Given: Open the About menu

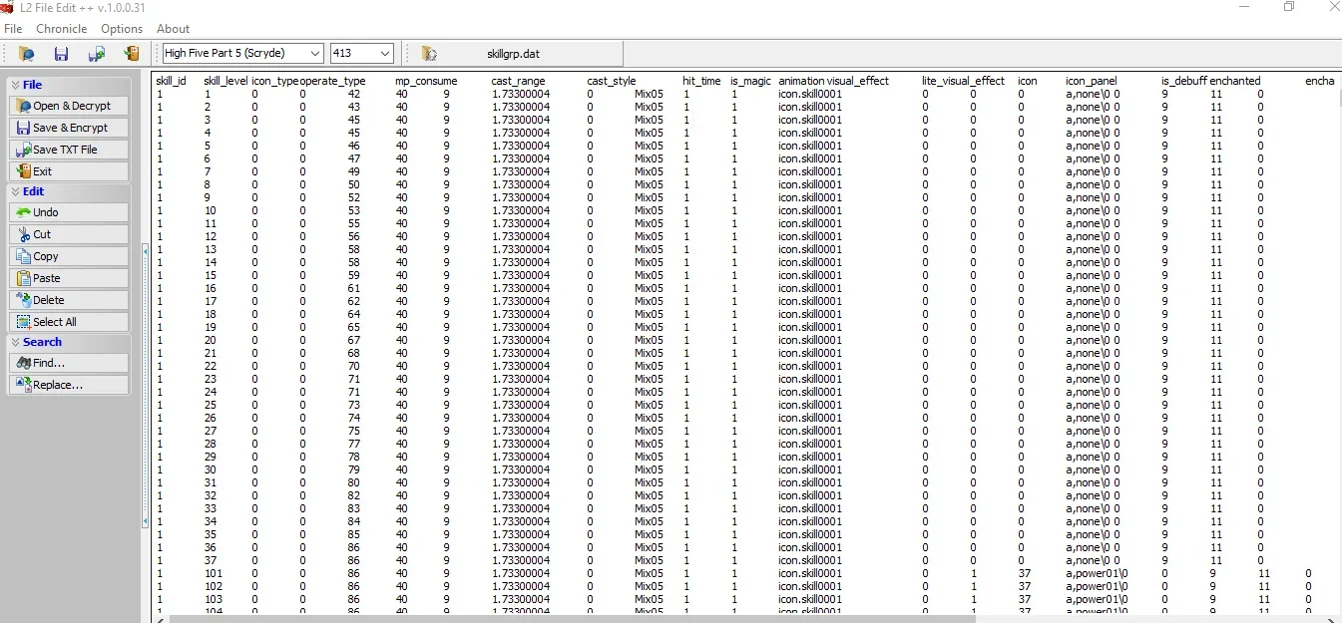Looking at the screenshot, I should tap(173, 29).
